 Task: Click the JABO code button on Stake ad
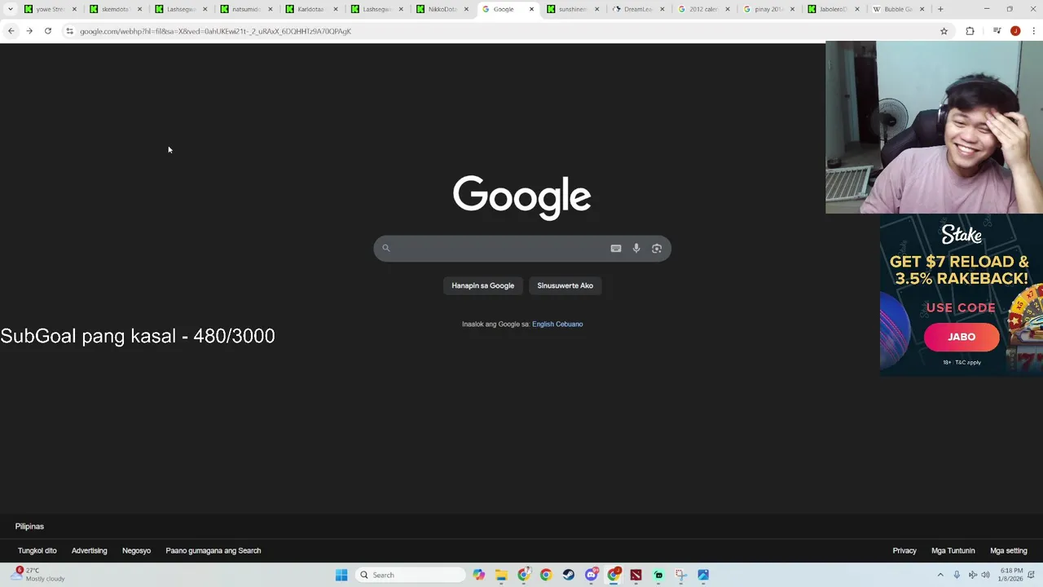[x=962, y=337]
